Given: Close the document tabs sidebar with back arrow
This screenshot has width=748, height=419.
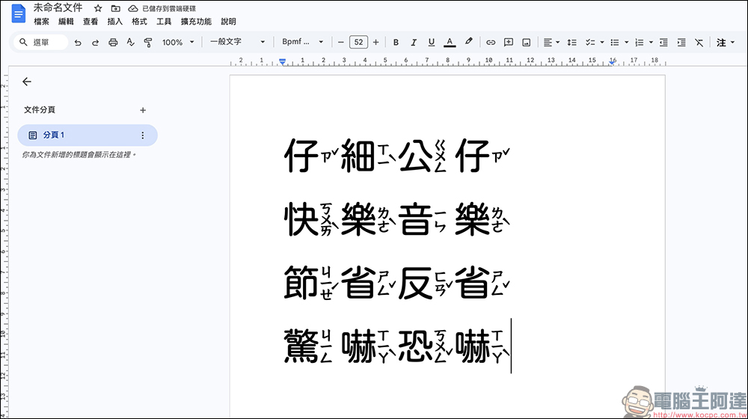Looking at the screenshot, I should pos(27,82).
